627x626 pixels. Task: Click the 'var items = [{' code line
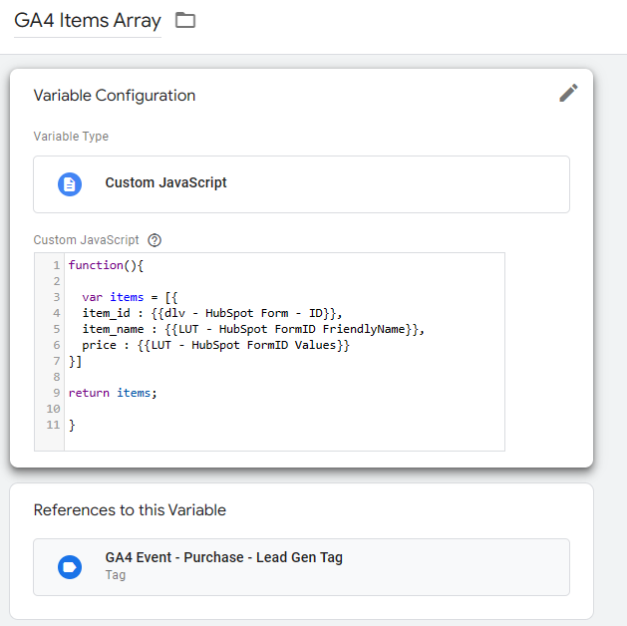pos(130,297)
